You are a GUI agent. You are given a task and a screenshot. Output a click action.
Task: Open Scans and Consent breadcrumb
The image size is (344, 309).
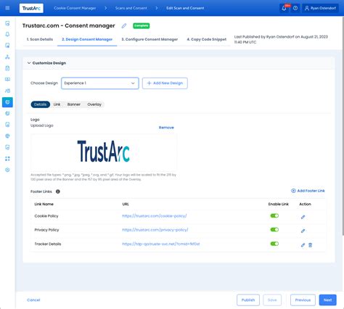(x=131, y=8)
